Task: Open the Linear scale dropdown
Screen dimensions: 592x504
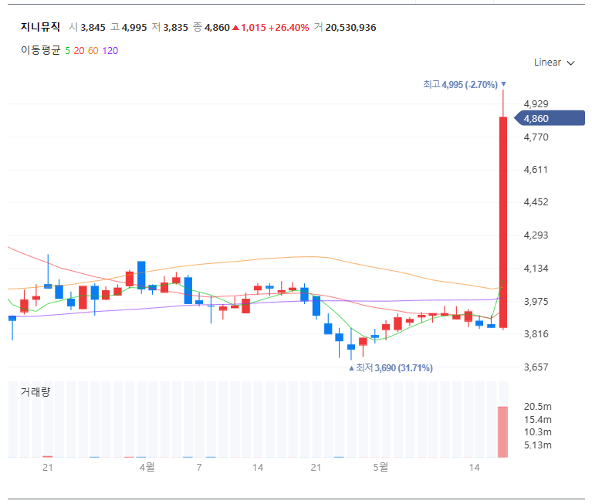Action: pyautogui.click(x=554, y=63)
